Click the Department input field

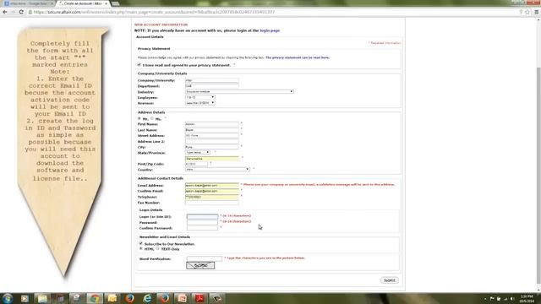212,86
